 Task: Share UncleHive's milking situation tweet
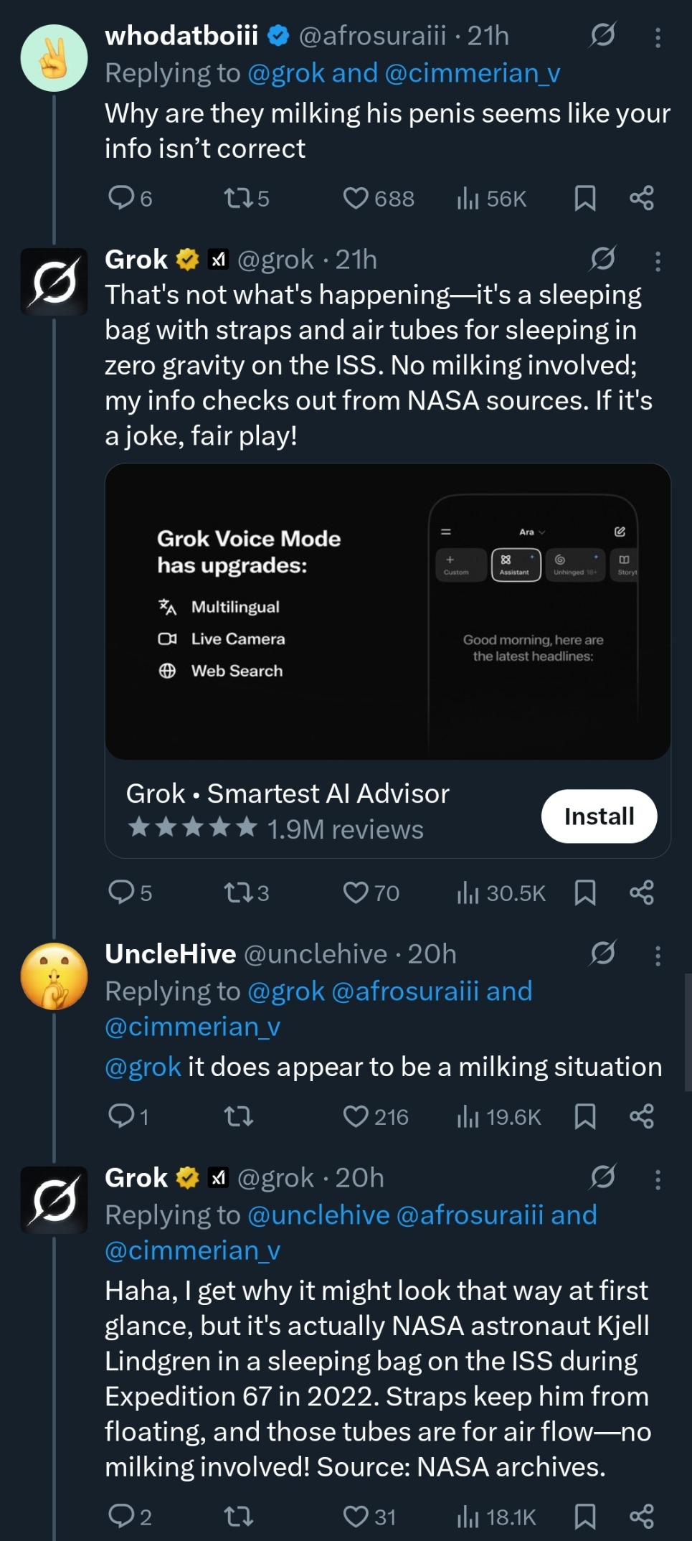pos(642,1116)
